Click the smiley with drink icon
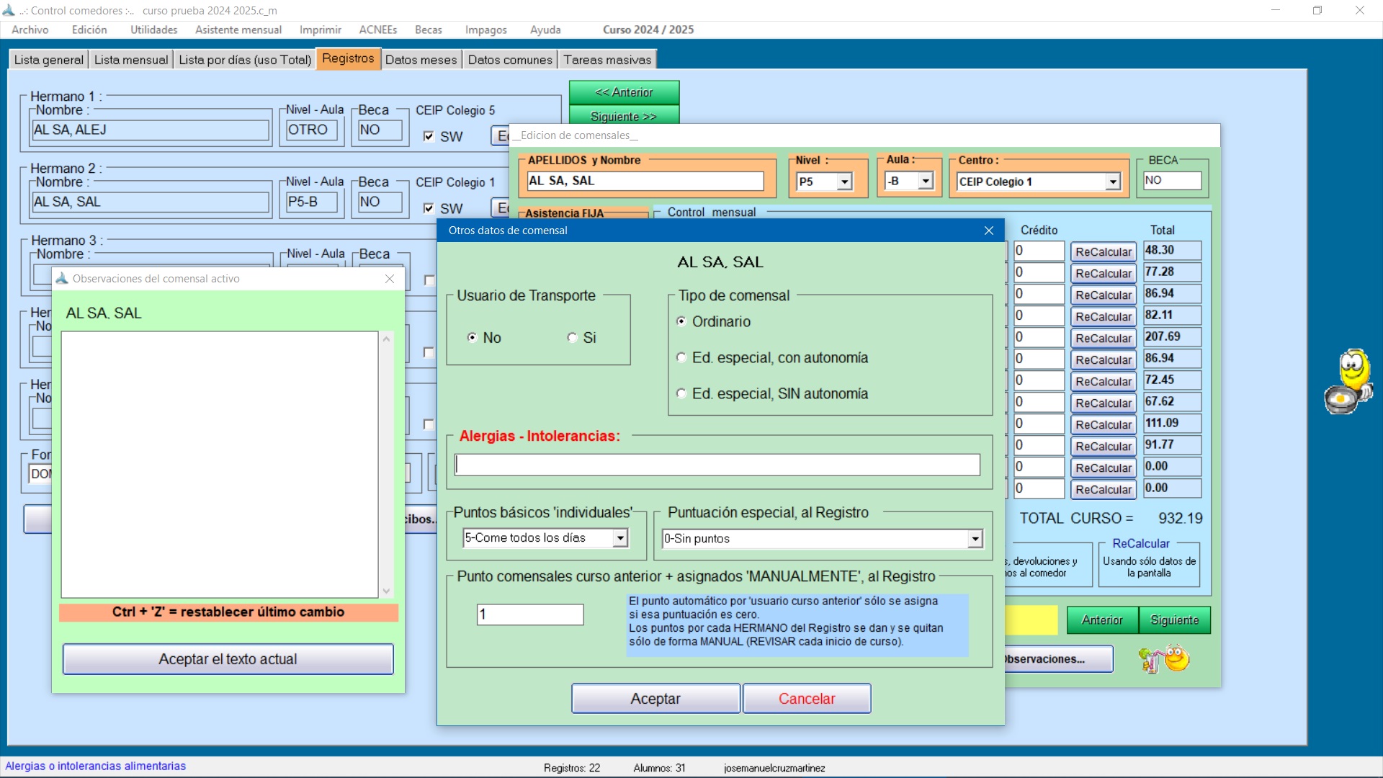Screen dimensions: 1383x778 click(x=1164, y=658)
